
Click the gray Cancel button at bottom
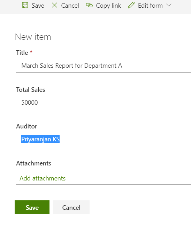click(71, 207)
